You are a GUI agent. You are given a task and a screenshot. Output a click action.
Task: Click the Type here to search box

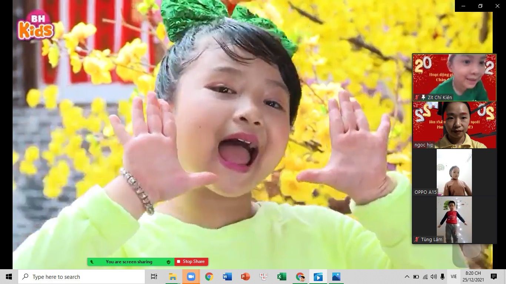coord(81,277)
